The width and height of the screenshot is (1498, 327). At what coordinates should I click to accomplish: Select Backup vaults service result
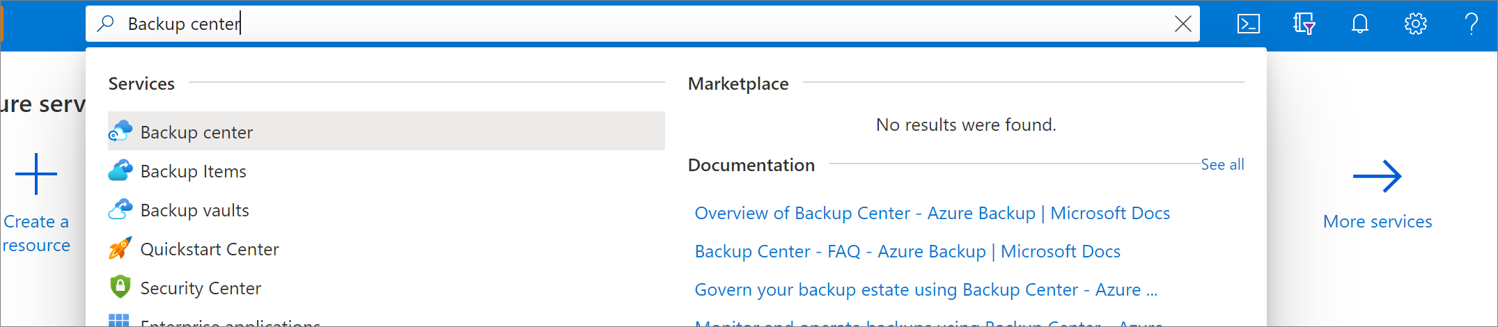[194, 210]
